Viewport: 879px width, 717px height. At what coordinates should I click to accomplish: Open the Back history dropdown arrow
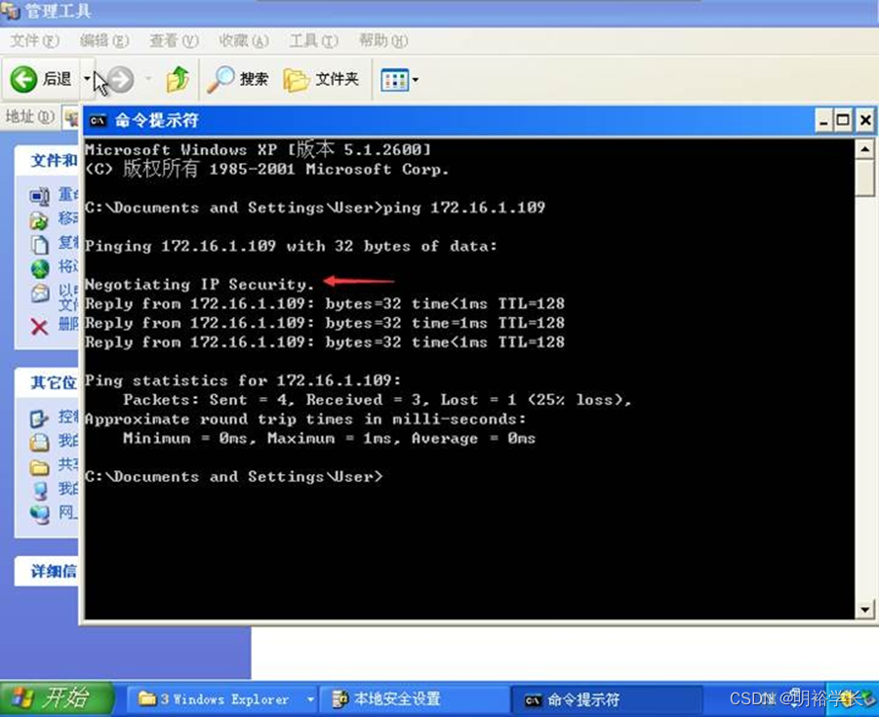pos(87,79)
